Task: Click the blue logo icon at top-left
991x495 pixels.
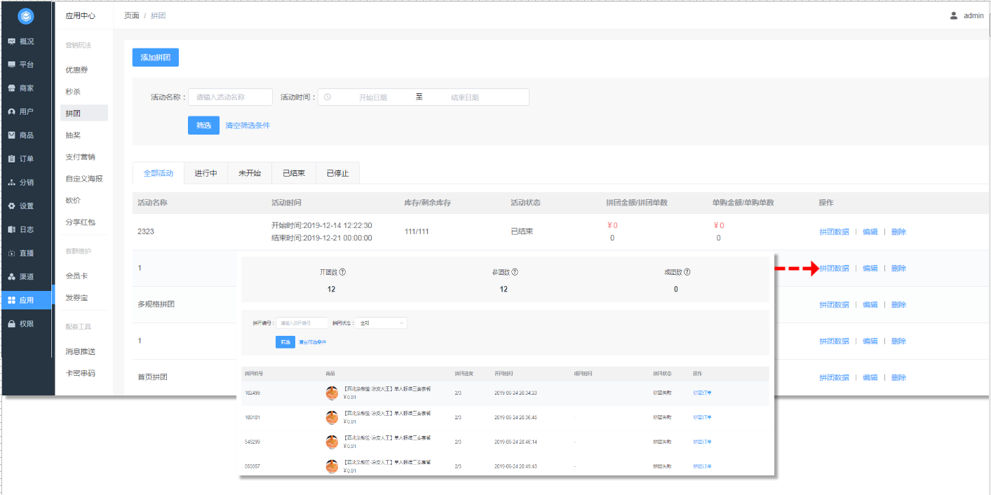Action: (x=26, y=15)
